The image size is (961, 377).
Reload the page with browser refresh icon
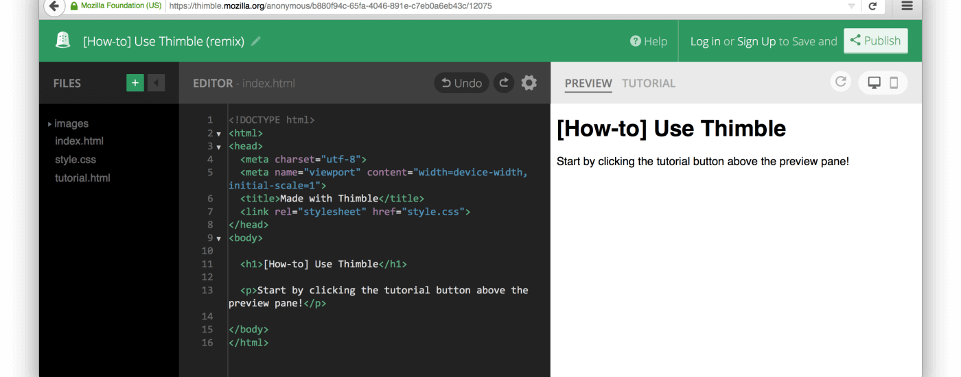(x=872, y=6)
